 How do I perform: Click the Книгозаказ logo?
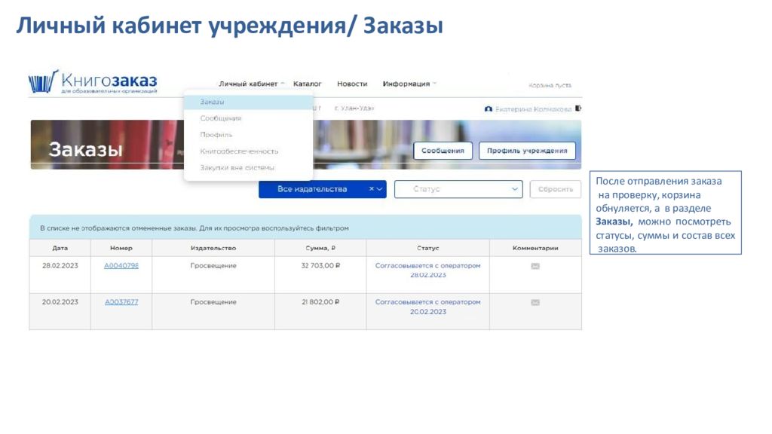tap(93, 81)
